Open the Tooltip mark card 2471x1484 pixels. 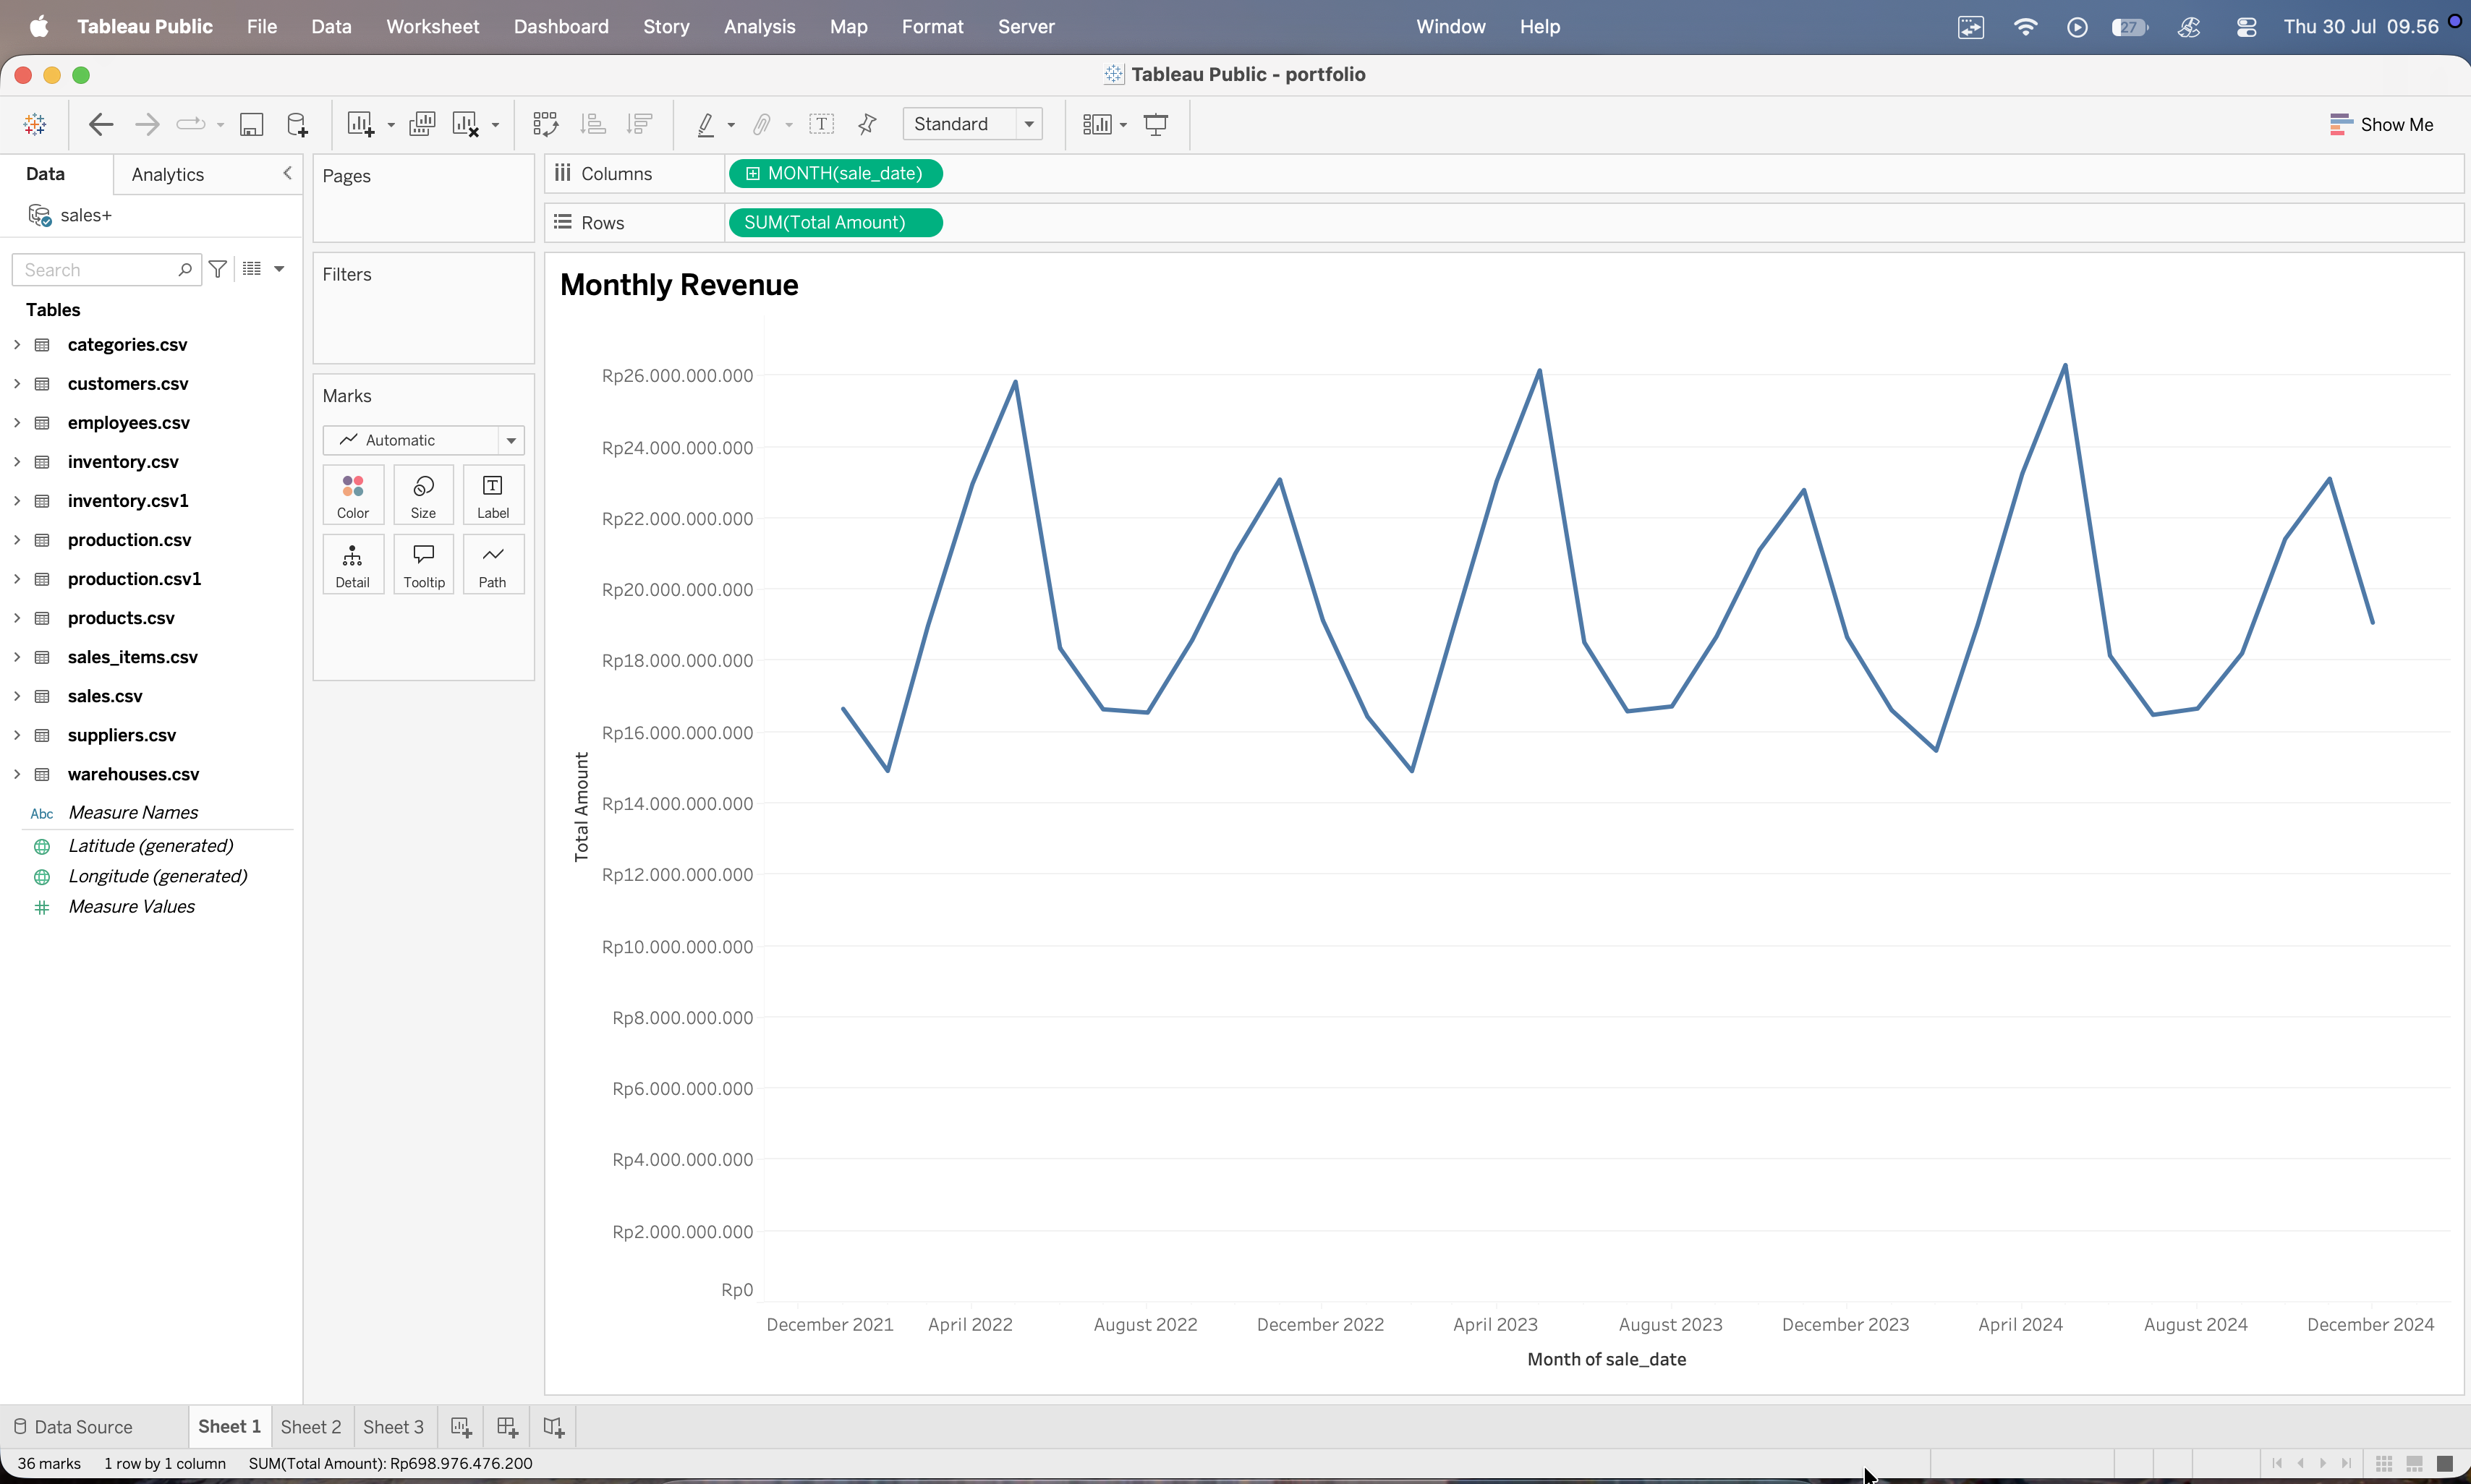tap(423, 565)
